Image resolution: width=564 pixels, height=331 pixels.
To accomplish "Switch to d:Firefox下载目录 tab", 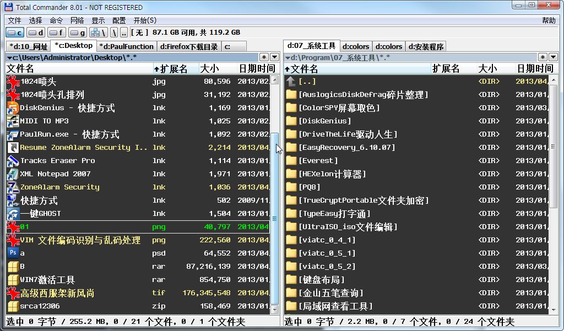I will coord(189,47).
